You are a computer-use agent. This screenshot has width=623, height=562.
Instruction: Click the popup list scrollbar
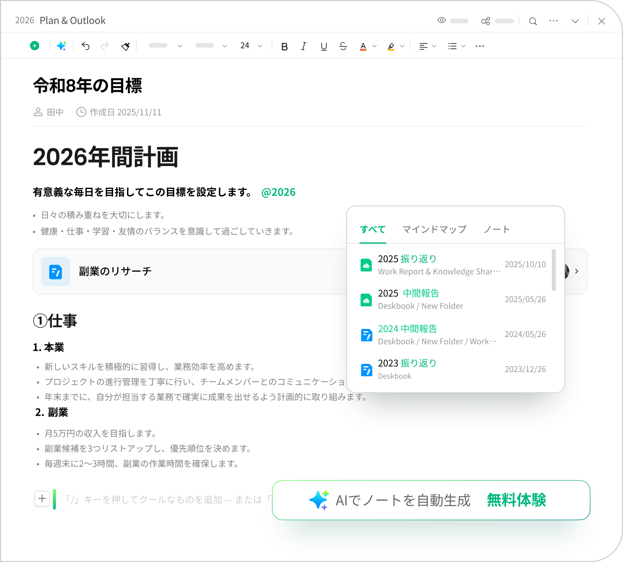[x=554, y=270]
